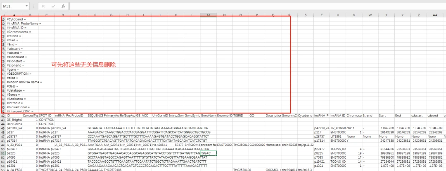Select the 'GB_ACC' header cell

(144, 116)
